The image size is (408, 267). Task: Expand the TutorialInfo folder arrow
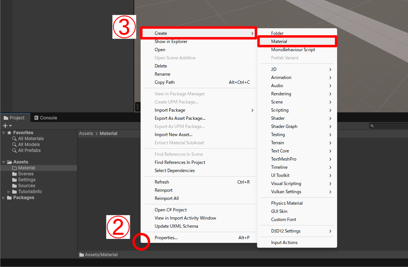click(x=9, y=192)
